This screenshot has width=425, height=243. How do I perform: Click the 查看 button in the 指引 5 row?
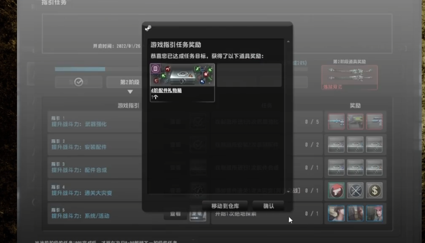(x=175, y=214)
